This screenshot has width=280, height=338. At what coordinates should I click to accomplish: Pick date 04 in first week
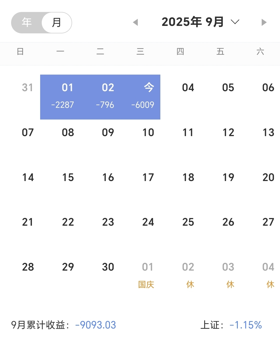[188, 87]
